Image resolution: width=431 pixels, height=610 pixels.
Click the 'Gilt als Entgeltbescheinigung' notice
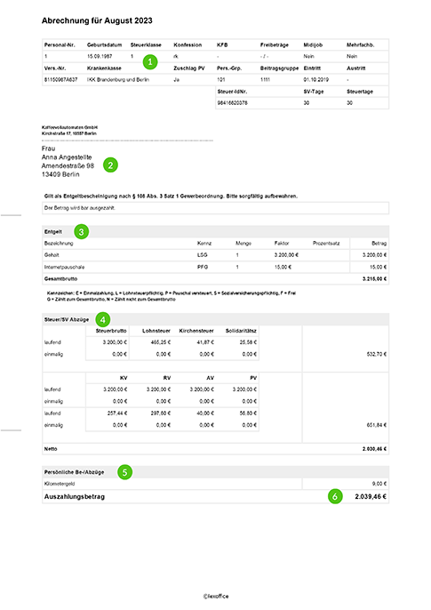[x=171, y=196]
